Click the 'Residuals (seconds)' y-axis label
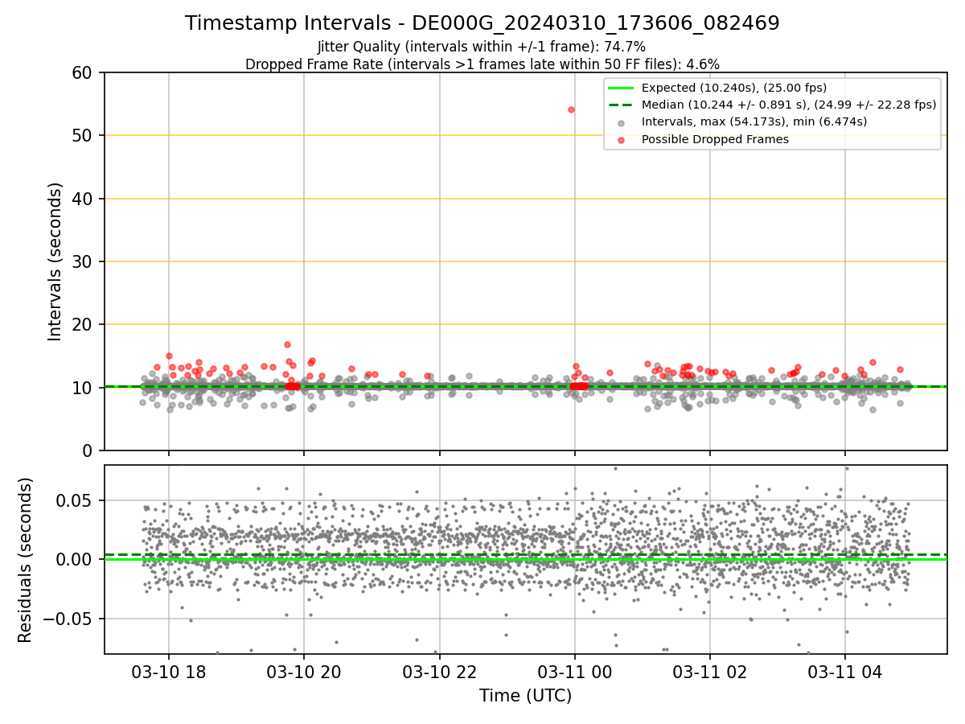This screenshot has height=724, width=965. pos(26,560)
